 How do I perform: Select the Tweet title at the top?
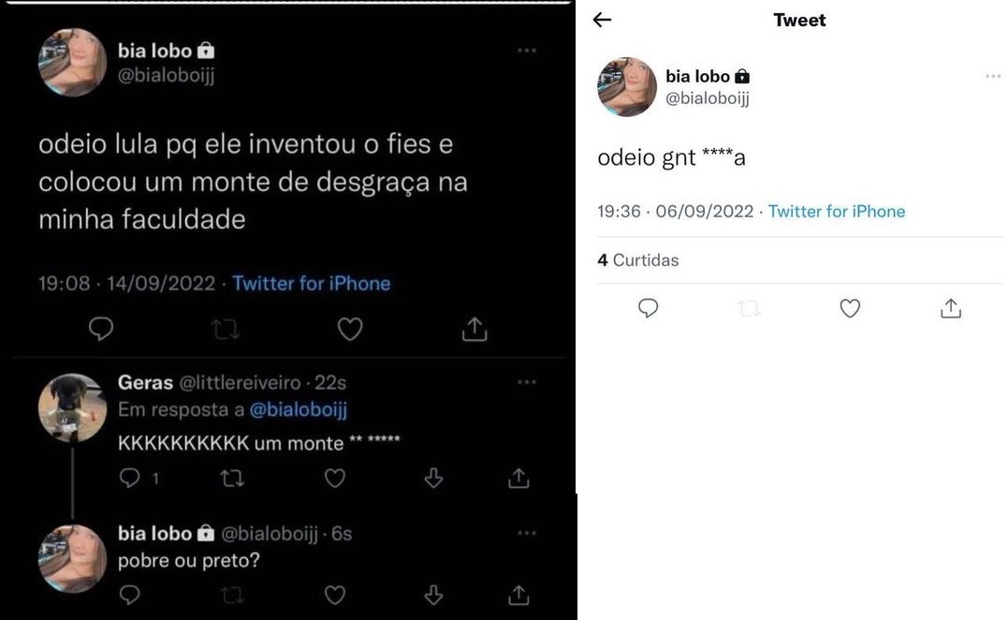pyautogui.click(x=798, y=20)
